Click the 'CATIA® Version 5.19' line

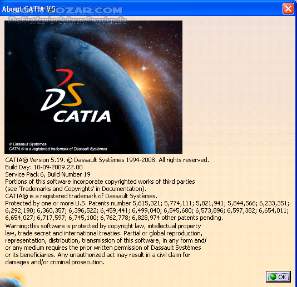coord(107,160)
